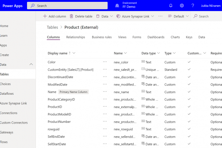Image resolution: width=222 pixels, height=148 pixels.
Task: Open Connections in the sidebar
Action: click(x=9, y=113)
